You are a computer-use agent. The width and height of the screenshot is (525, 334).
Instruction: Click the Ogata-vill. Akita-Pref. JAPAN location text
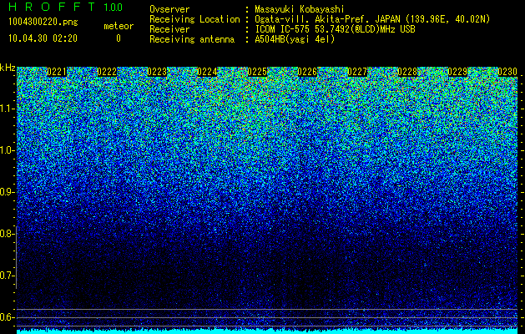pos(372,19)
